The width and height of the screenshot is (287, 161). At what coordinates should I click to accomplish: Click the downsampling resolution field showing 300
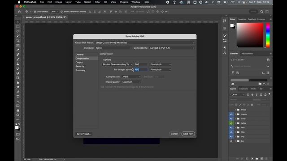tap(140, 64)
